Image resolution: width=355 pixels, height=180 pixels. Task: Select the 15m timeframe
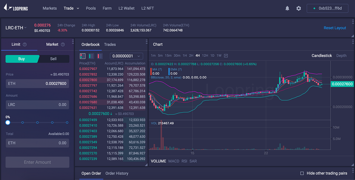click(168, 56)
